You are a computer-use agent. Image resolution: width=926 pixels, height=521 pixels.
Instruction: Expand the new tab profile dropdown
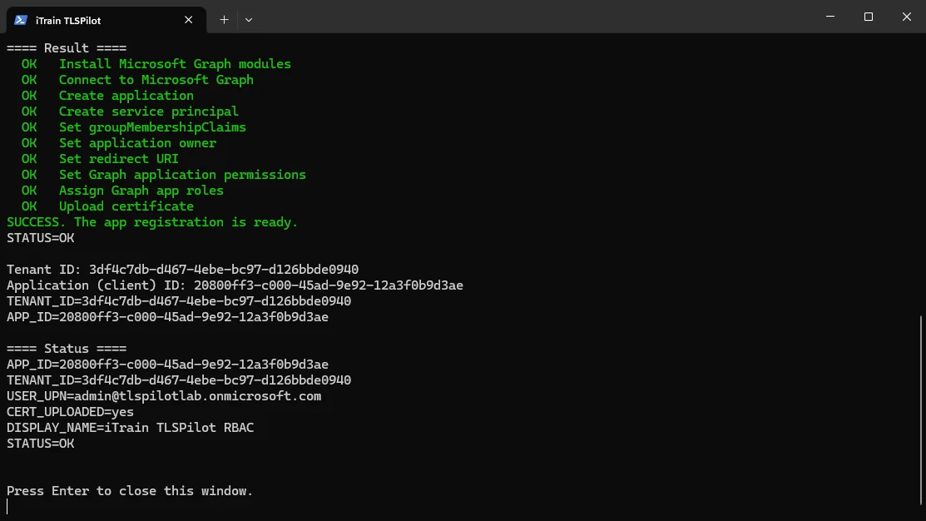pos(249,20)
